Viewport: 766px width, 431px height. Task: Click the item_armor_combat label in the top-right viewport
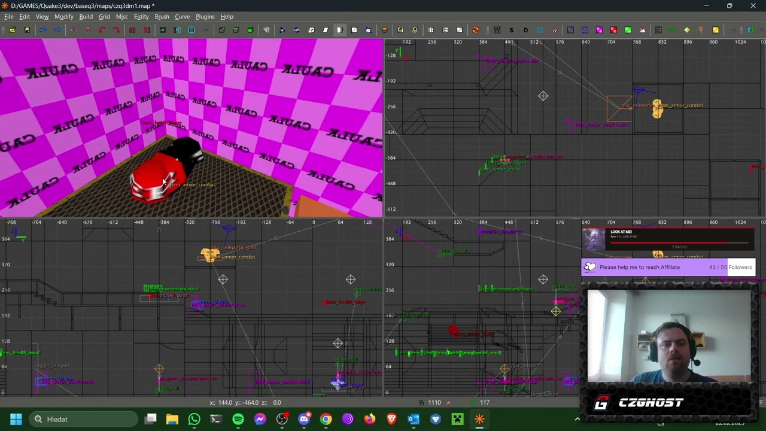click(x=680, y=105)
